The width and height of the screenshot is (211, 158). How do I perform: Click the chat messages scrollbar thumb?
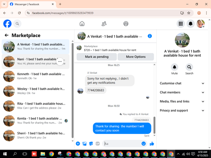click(x=154, y=125)
